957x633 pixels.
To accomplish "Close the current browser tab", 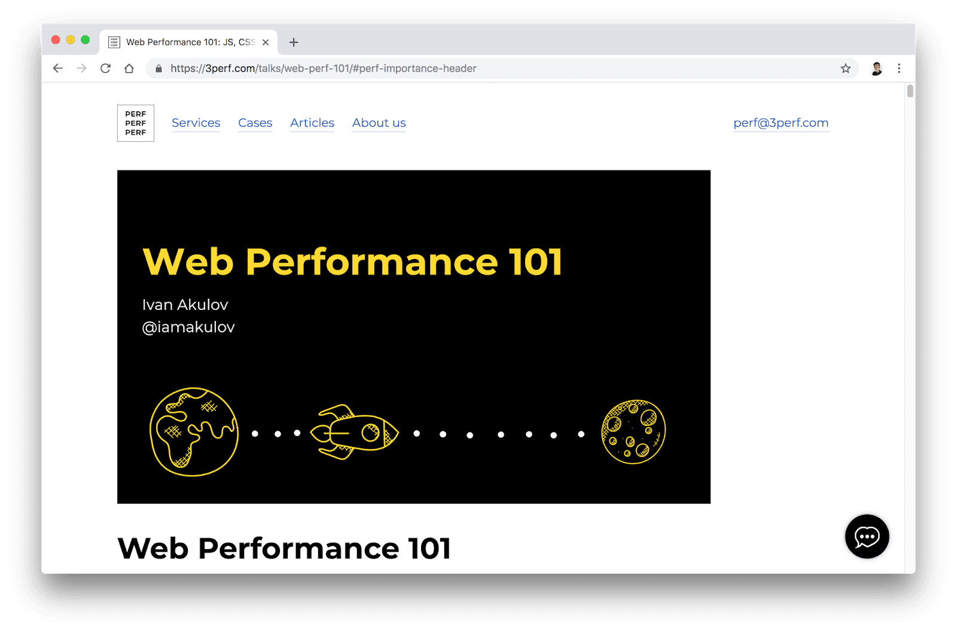I will click(265, 42).
